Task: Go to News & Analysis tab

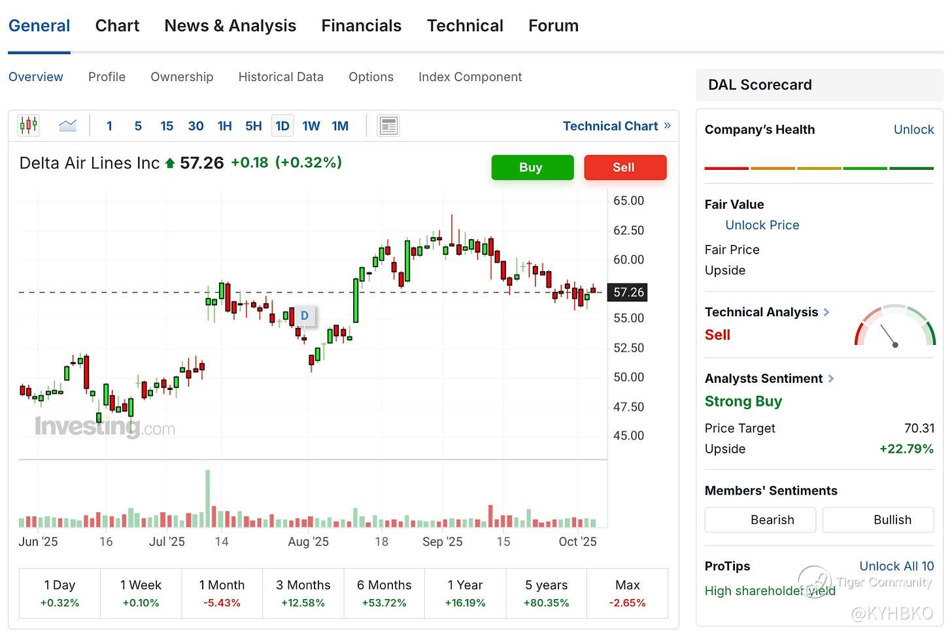Action: 230,26
